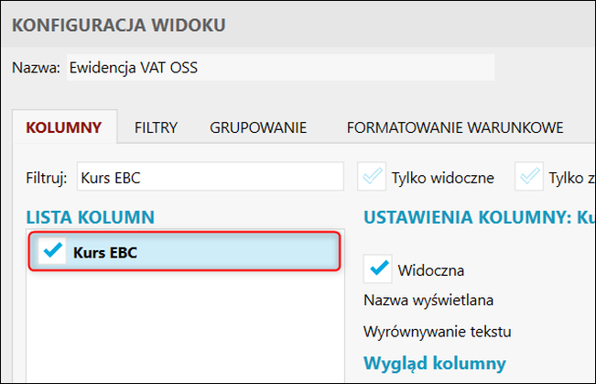Go to FORMATOWANIE WARUNKOWE tab
Viewport: 596px width, 384px height.
455,127
